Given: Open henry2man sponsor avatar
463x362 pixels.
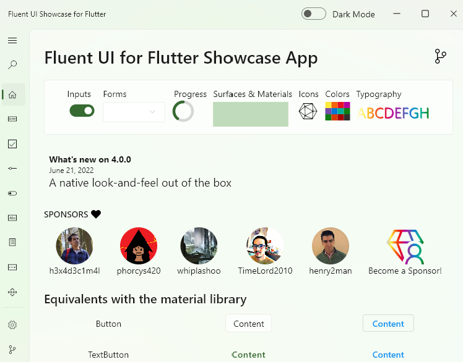Looking at the screenshot, I should 331,246.
